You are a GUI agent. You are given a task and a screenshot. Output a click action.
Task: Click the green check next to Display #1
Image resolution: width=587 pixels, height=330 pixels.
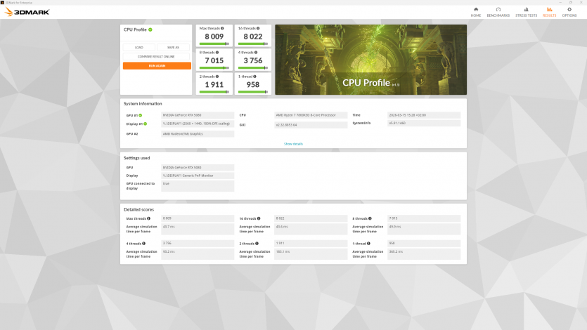point(146,124)
